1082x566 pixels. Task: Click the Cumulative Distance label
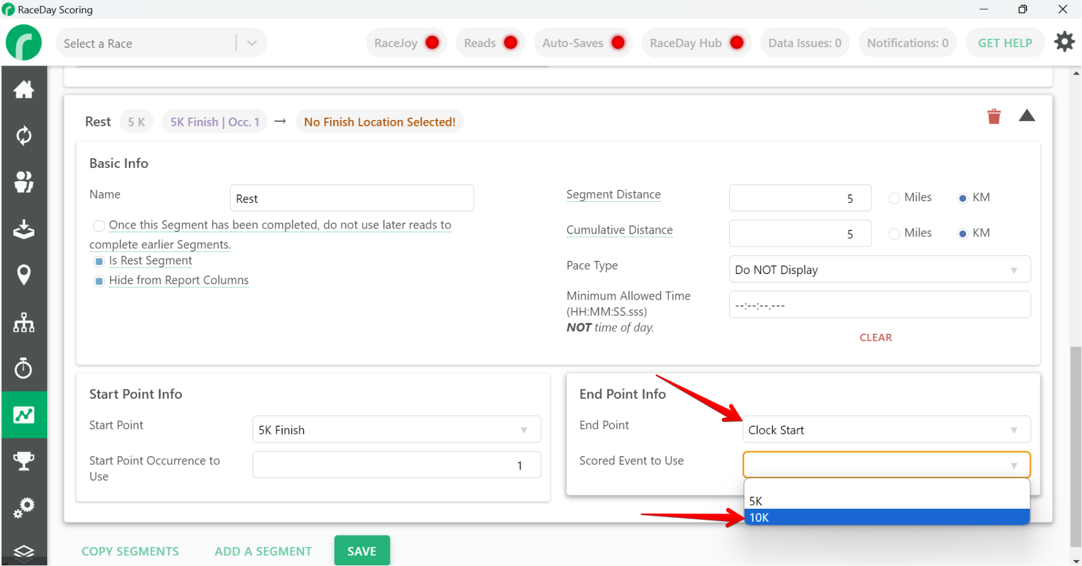(x=619, y=230)
